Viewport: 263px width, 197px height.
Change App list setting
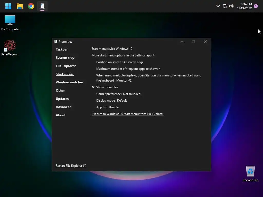107,107
